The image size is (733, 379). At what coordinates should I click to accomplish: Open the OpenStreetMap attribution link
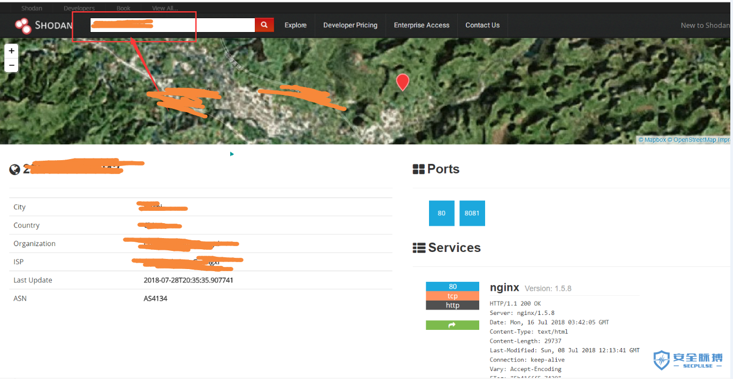coord(692,140)
